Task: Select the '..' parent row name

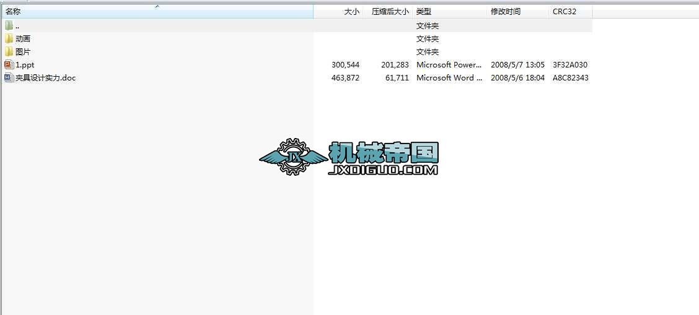Action: tap(17, 26)
